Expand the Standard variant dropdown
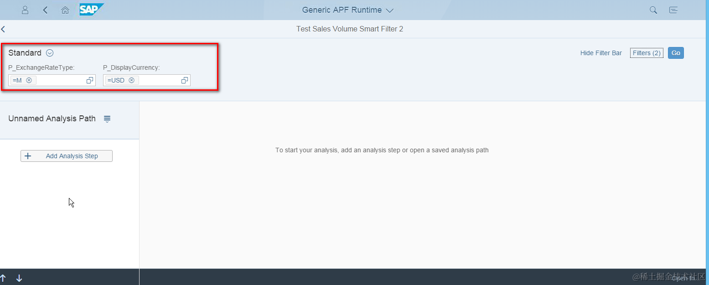This screenshot has width=709, height=285. click(50, 53)
